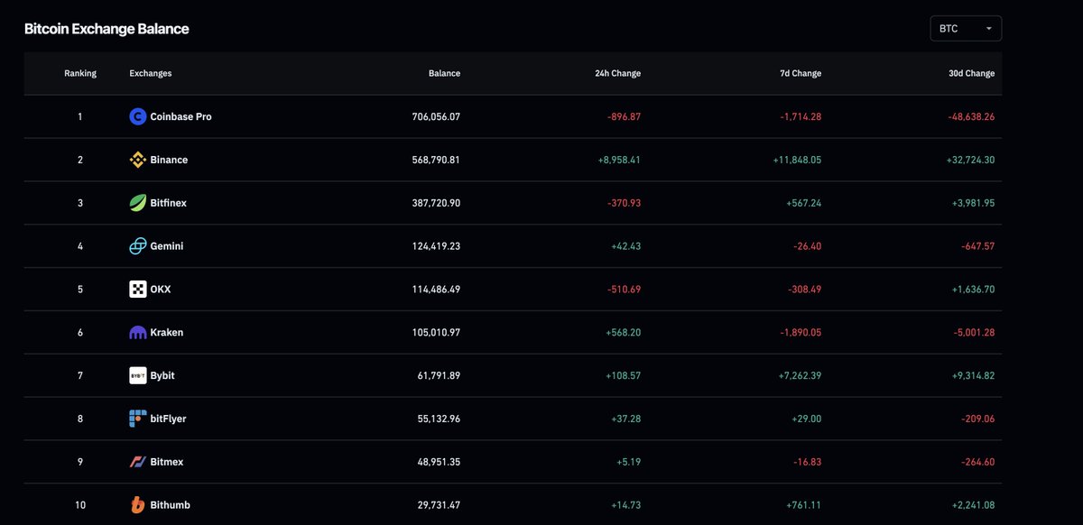This screenshot has height=525, width=1083.
Task: Select the balance value 114,486.49
Action: click(x=437, y=290)
